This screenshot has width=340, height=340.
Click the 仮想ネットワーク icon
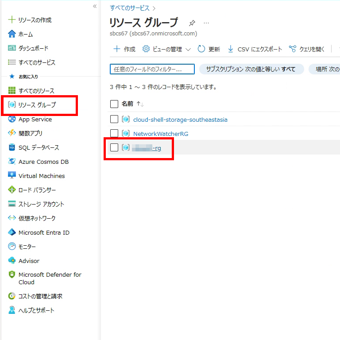[x=12, y=218]
